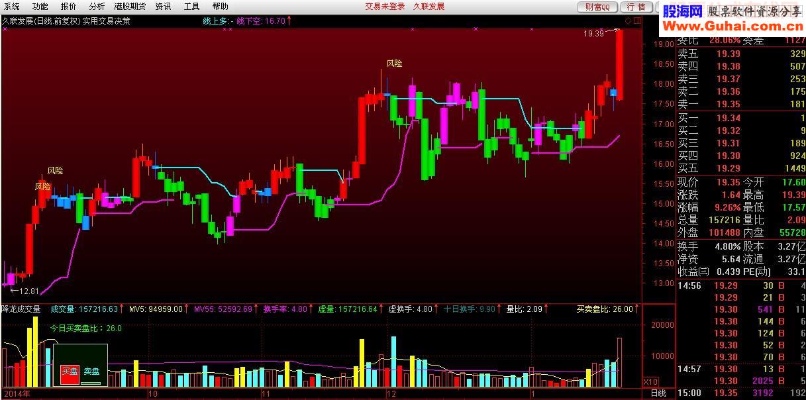Viewport: 806px width, 400px height.
Task: Click the 14:56 tick trade row
Action: pos(741,285)
